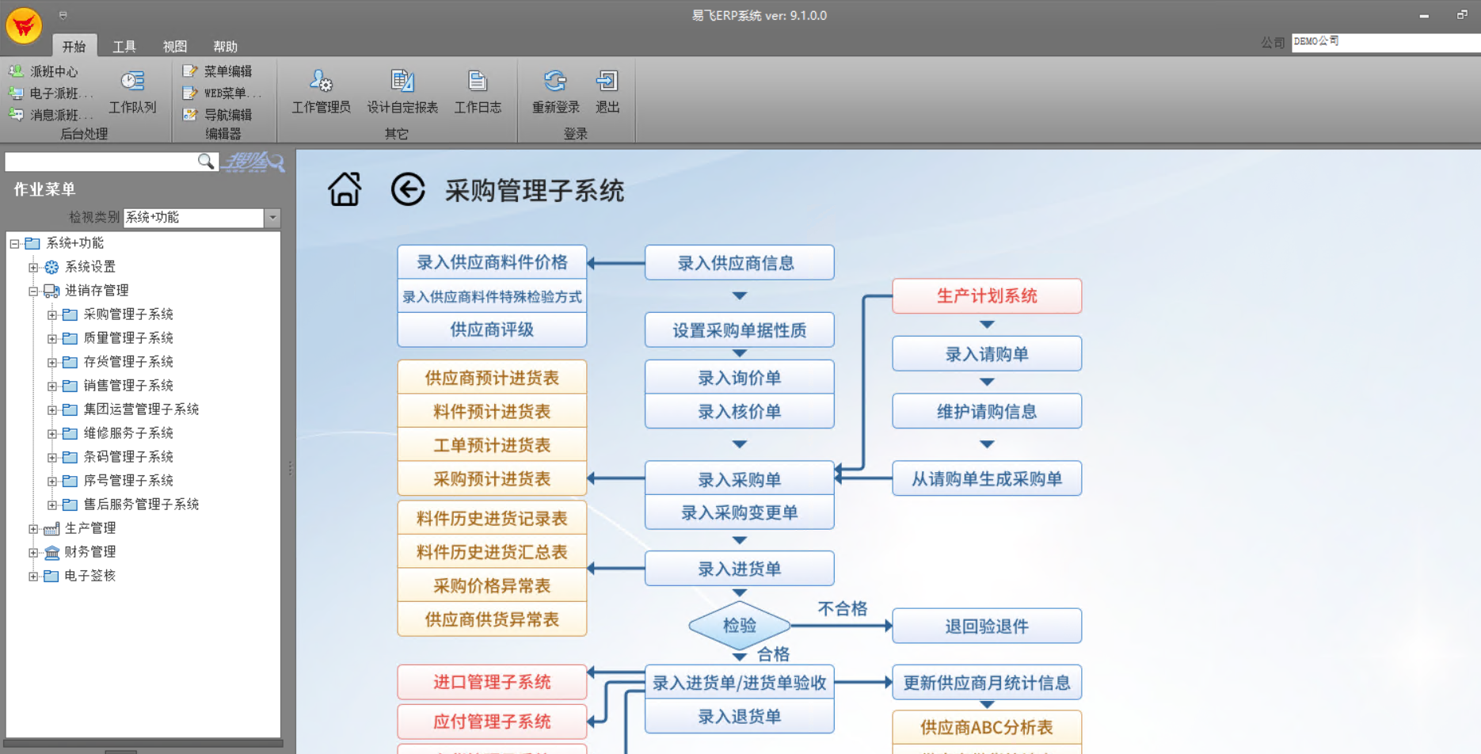
Task: Click the back arrow circle icon
Action: tap(408, 190)
